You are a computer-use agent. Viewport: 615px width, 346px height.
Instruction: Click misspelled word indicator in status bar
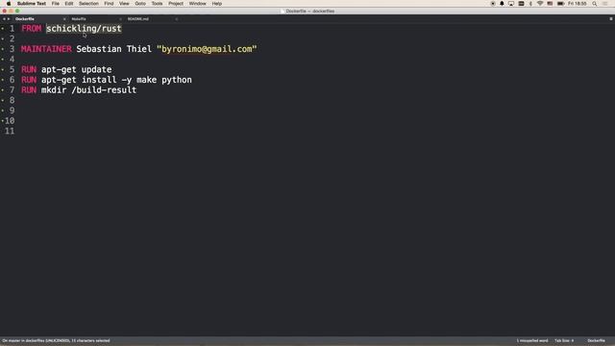(x=531, y=340)
